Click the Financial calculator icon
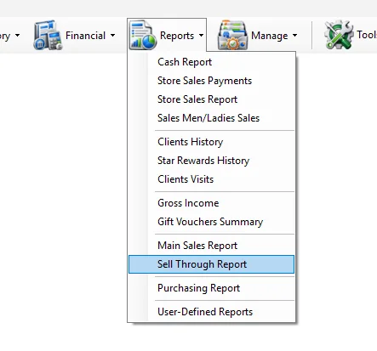 (48, 35)
